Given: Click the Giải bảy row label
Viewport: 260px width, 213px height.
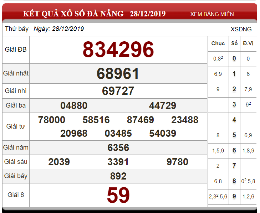Looking at the screenshot, I should click(x=16, y=176).
